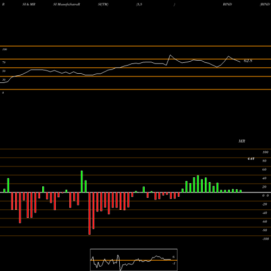Click the 'SI & MR' header text
The height and width of the screenshot is (271, 271).
[29, 4]
